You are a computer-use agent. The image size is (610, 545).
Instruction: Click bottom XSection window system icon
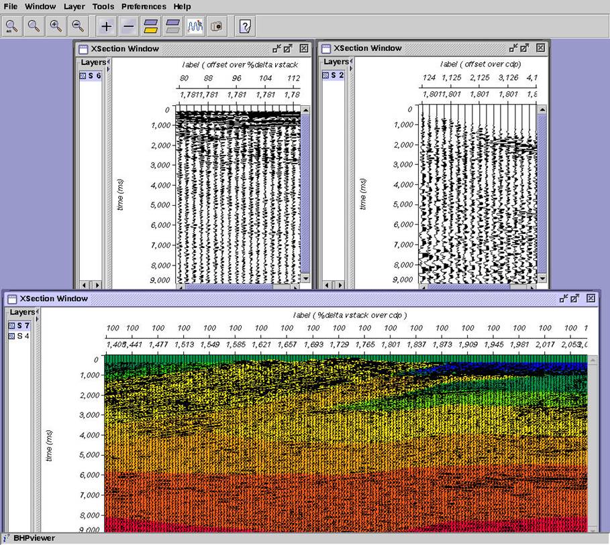pyautogui.click(x=13, y=299)
